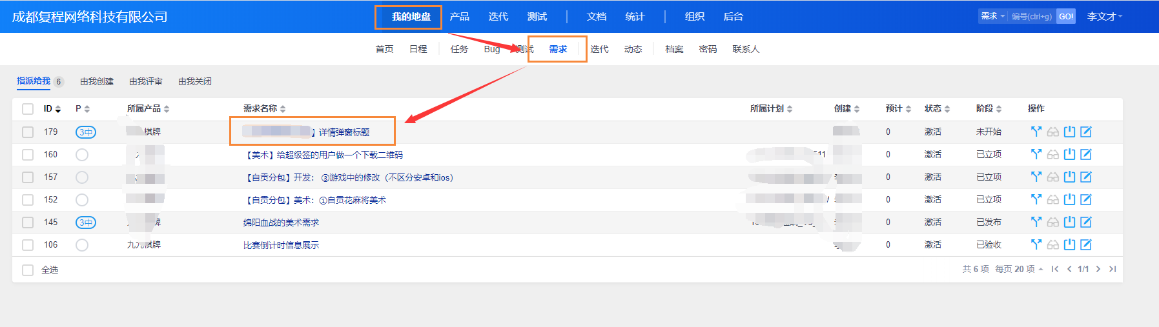The height and width of the screenshot is (327, 1159).
Task: Switch to the 由我评审 filter tab
Action: click(146, 81)
